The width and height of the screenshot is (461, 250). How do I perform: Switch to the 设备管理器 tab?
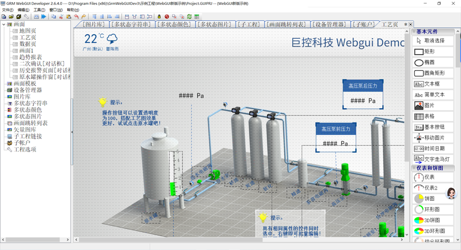(329, 25)
